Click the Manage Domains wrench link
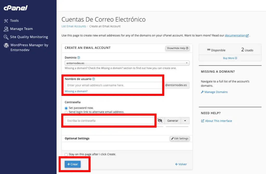The width and height of the screenshot is (266, 174). [x=214, y=92]
